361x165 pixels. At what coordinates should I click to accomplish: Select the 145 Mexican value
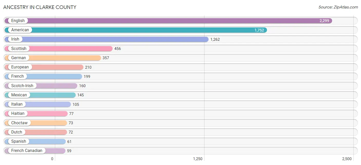click(81, 95)
